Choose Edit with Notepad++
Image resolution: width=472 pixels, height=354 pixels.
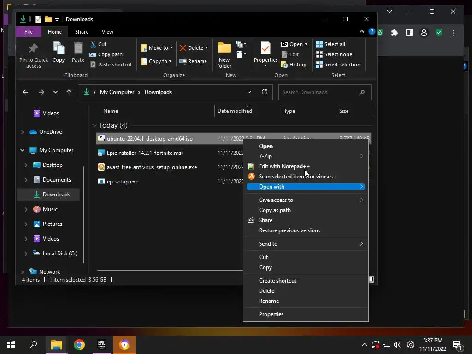coord(306,166)
